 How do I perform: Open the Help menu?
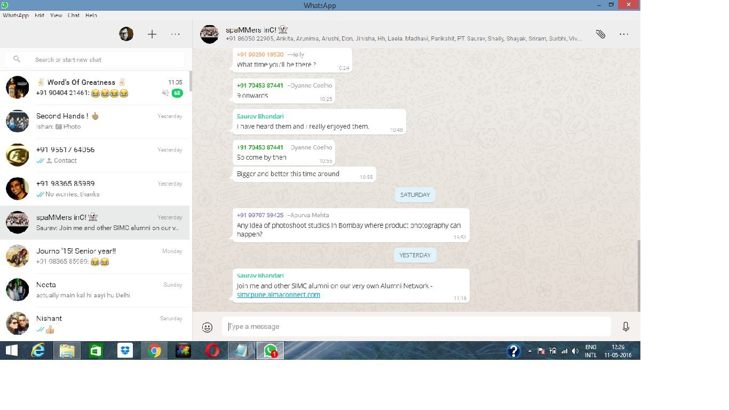point(91,15)
